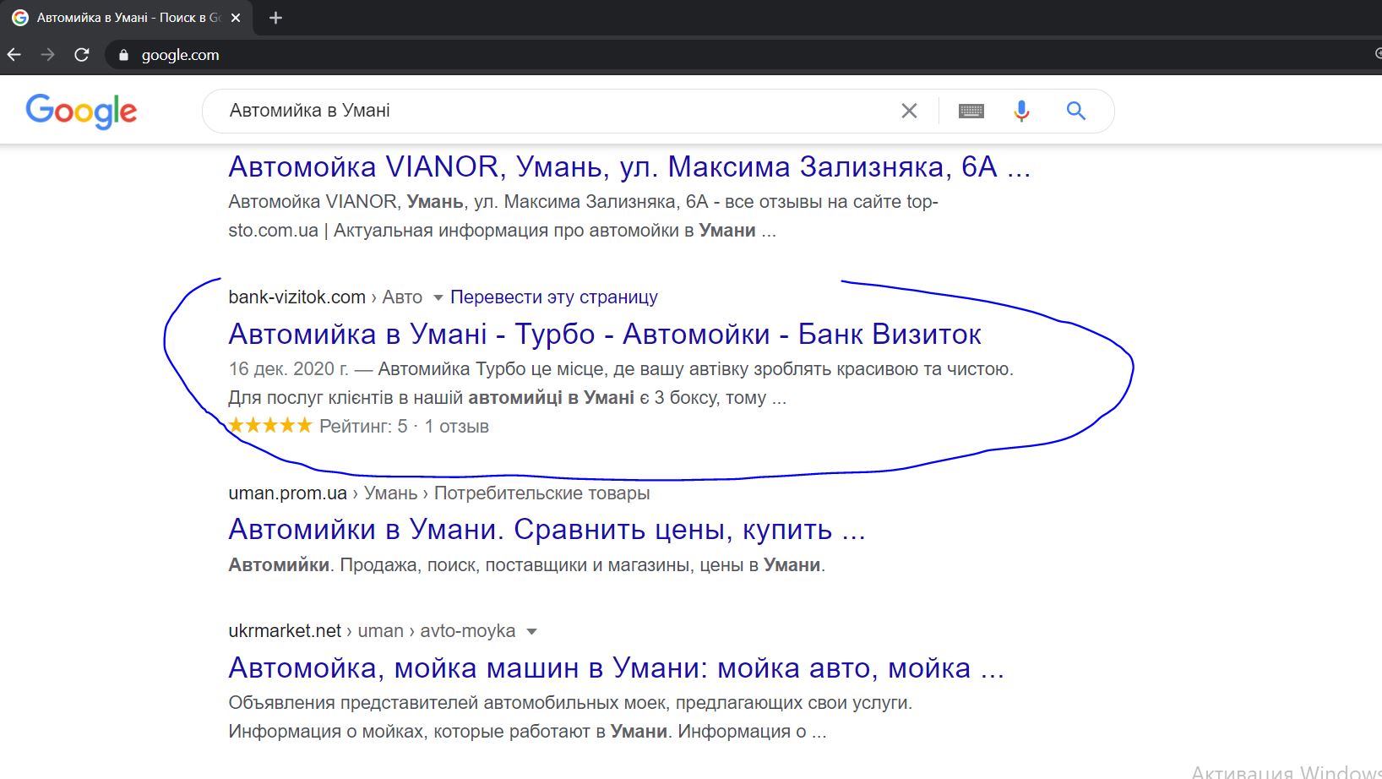Open Автомойка, мойка машин в Умани result
The width and height of the screenshot is (1382, 779).
click(616, 668)
